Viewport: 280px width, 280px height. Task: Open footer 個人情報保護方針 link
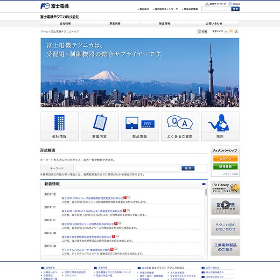pos(215,273)
